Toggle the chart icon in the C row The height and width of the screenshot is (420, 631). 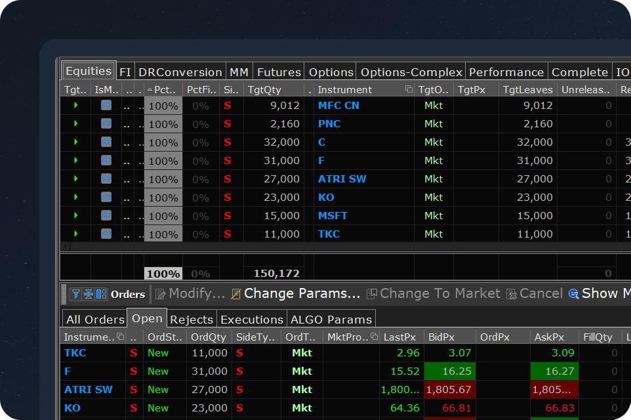tap(106, 142)
